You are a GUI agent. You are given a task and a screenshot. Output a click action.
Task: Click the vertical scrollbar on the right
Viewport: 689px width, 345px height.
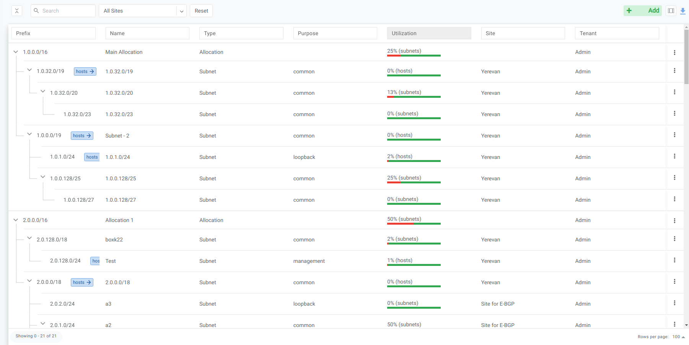click(x=686, y=57)
